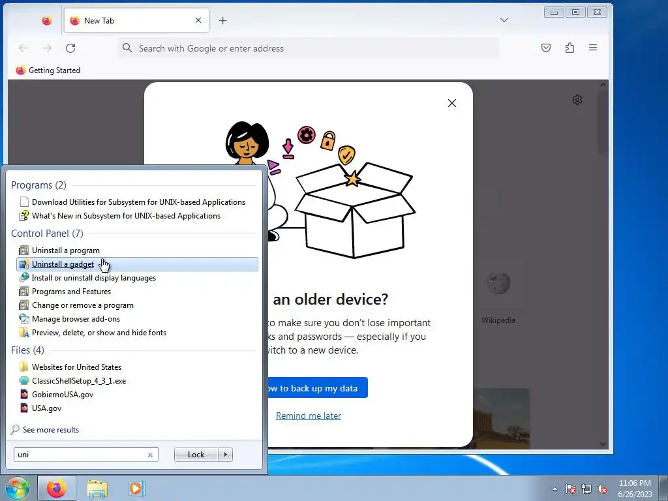Click the muted volume tray icon

pyautogui.click(x=602, y=489)
